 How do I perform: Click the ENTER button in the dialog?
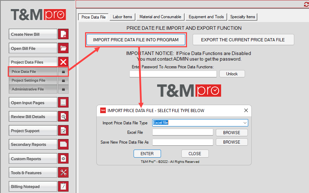click(147, 153)
